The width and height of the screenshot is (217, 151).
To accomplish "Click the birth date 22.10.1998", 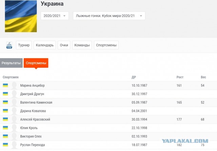I will click(139, 128).
